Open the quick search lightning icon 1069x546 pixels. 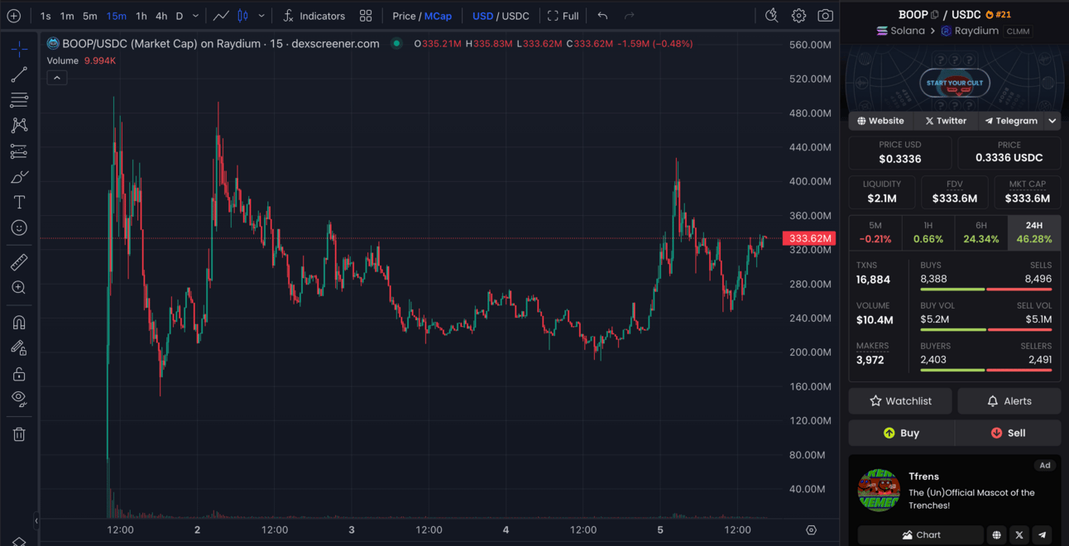pyautogui.click(x=771, y=16)
